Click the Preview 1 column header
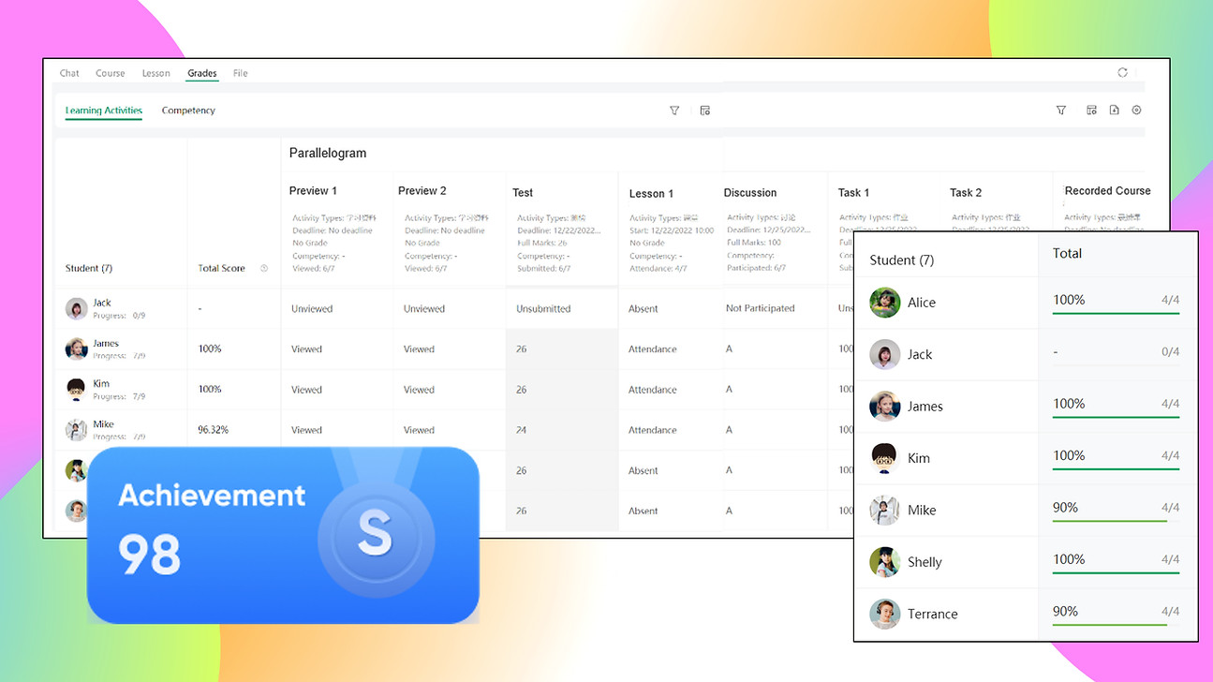1213x682 pixels. (313, 191)
